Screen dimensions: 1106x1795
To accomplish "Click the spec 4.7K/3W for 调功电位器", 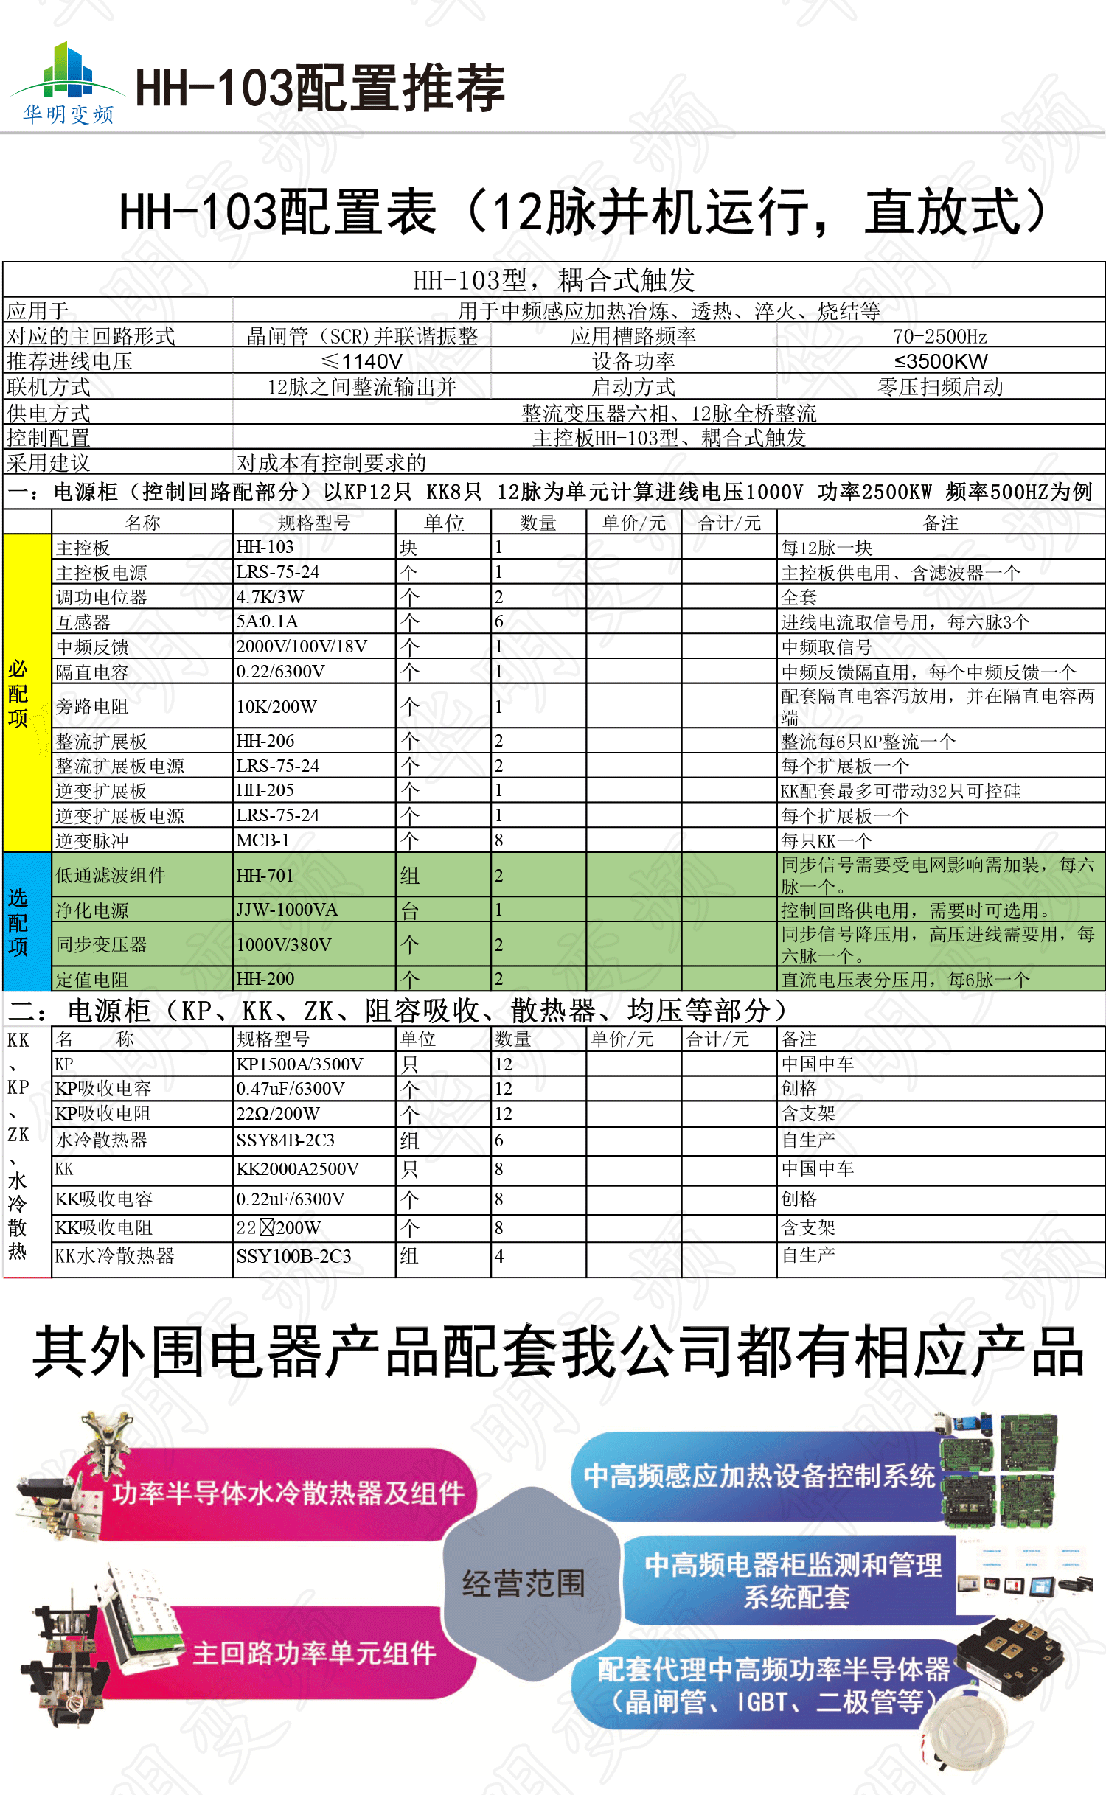I will coord(270,596).
